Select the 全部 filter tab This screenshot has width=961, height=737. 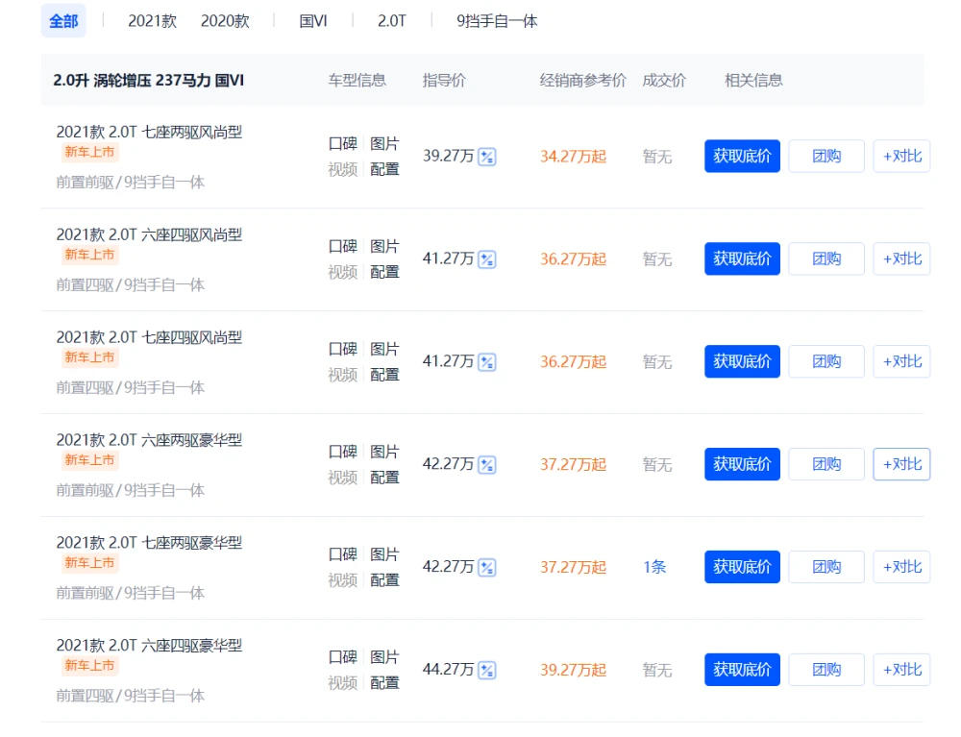coord(63,21)
